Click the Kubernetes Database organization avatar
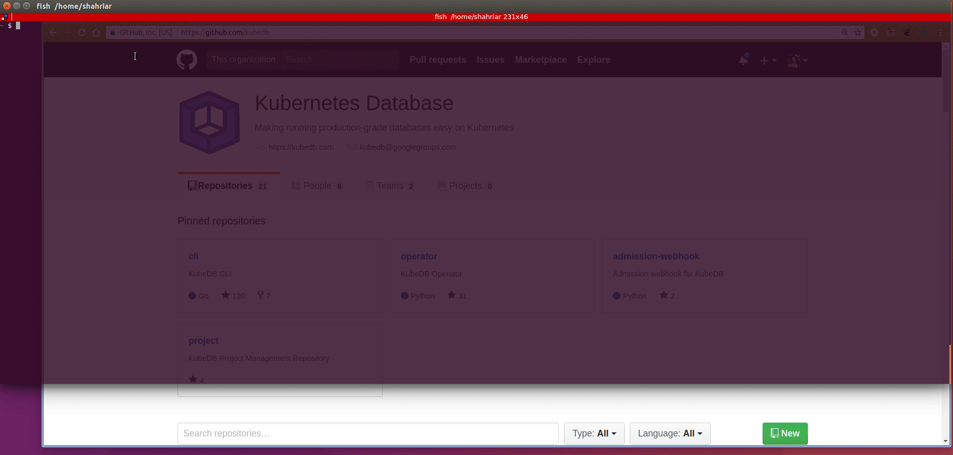The width and height of the screenshot is (953, 455). click(x=209, y=122)
